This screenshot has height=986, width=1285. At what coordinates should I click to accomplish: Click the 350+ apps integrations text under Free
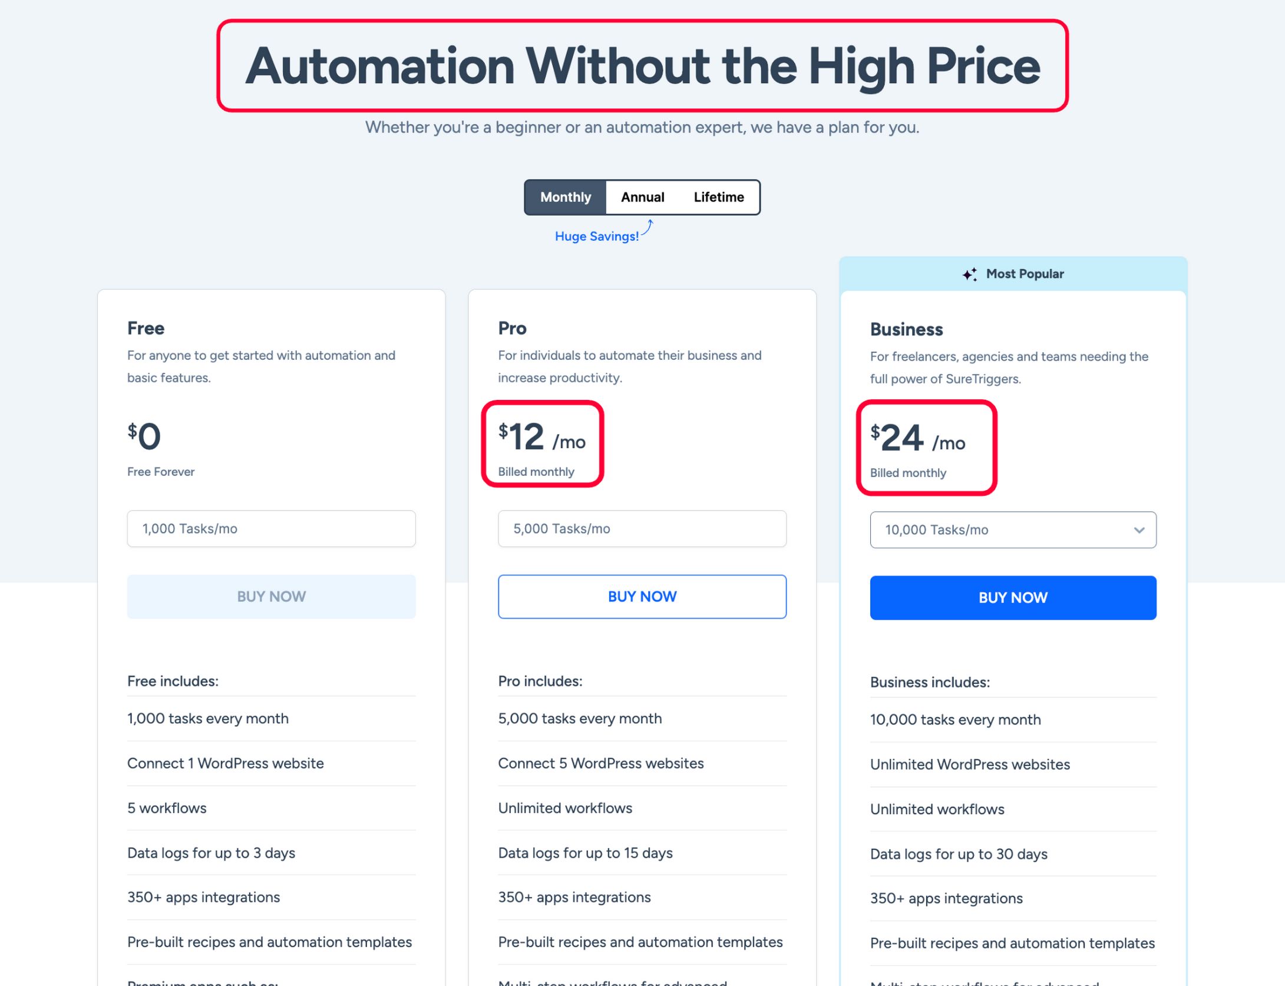tap(203, 897)
